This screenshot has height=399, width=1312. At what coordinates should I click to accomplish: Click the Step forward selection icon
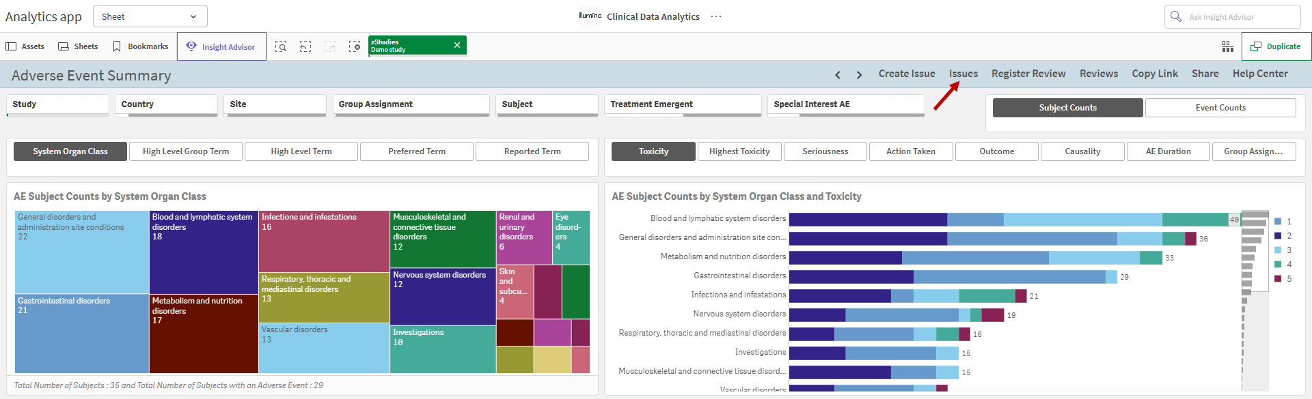tap(330, 46)
